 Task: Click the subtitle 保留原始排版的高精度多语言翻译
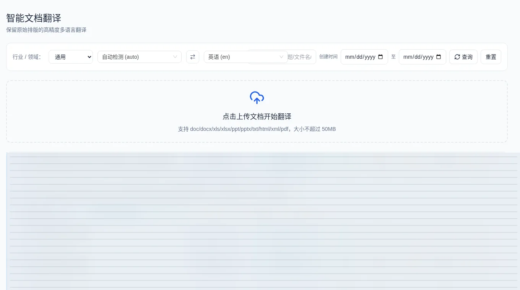[x=46, y=30]
